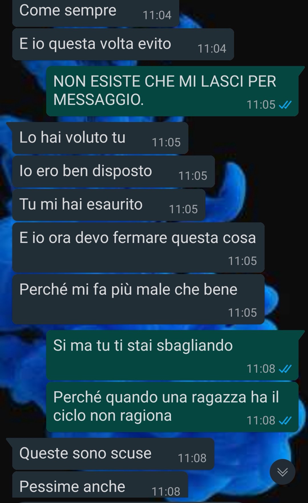308x503 pixels.
Task: Select the 'Tu mi hai esaurito' message
Action: point(109,205)
